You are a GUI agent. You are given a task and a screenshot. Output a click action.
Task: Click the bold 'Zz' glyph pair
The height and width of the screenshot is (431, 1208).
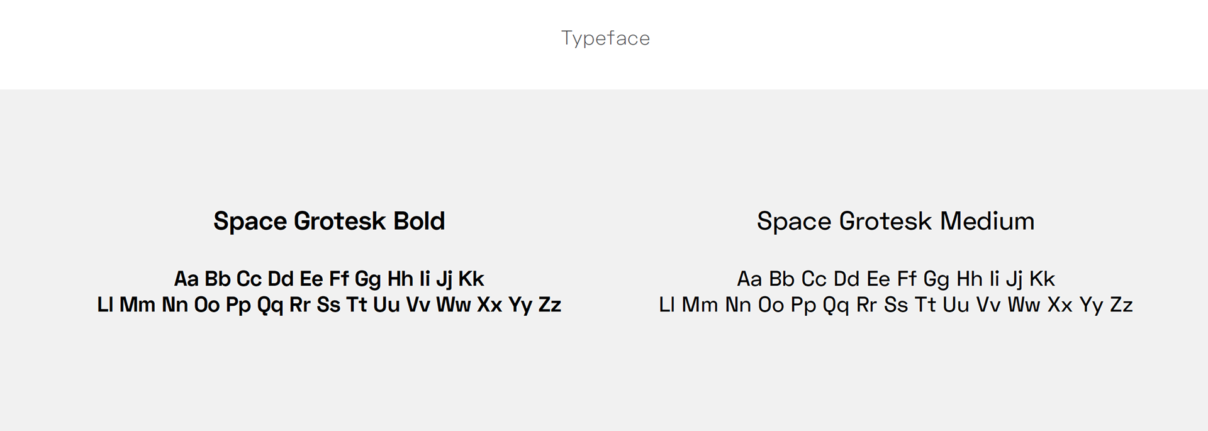(x=550, y=305)
